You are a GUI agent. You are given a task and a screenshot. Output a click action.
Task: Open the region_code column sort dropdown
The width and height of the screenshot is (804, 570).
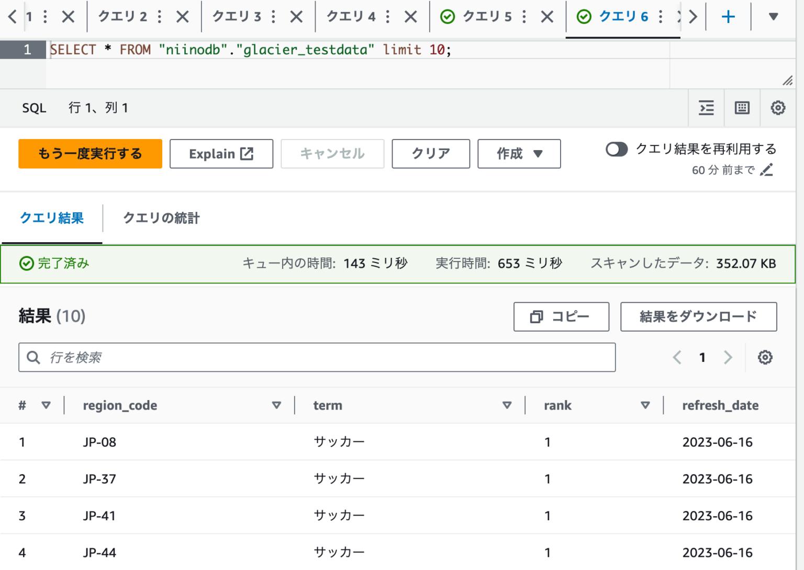coord(276,405)
